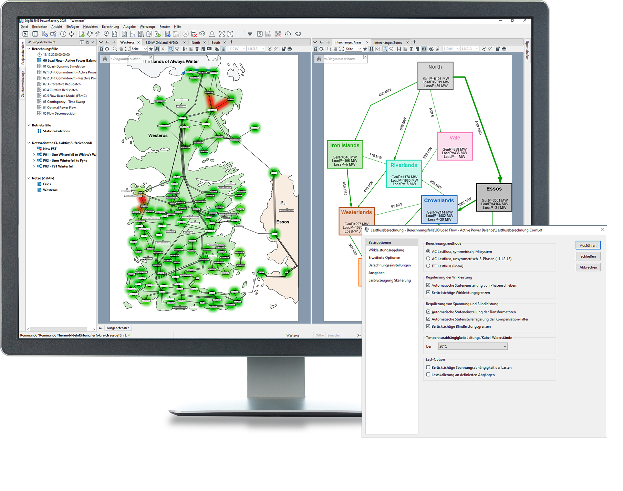Screen dimensions: 623x491
Task: Toggle the lock icon in Westeros diagram toolbar
Action: 102,49
